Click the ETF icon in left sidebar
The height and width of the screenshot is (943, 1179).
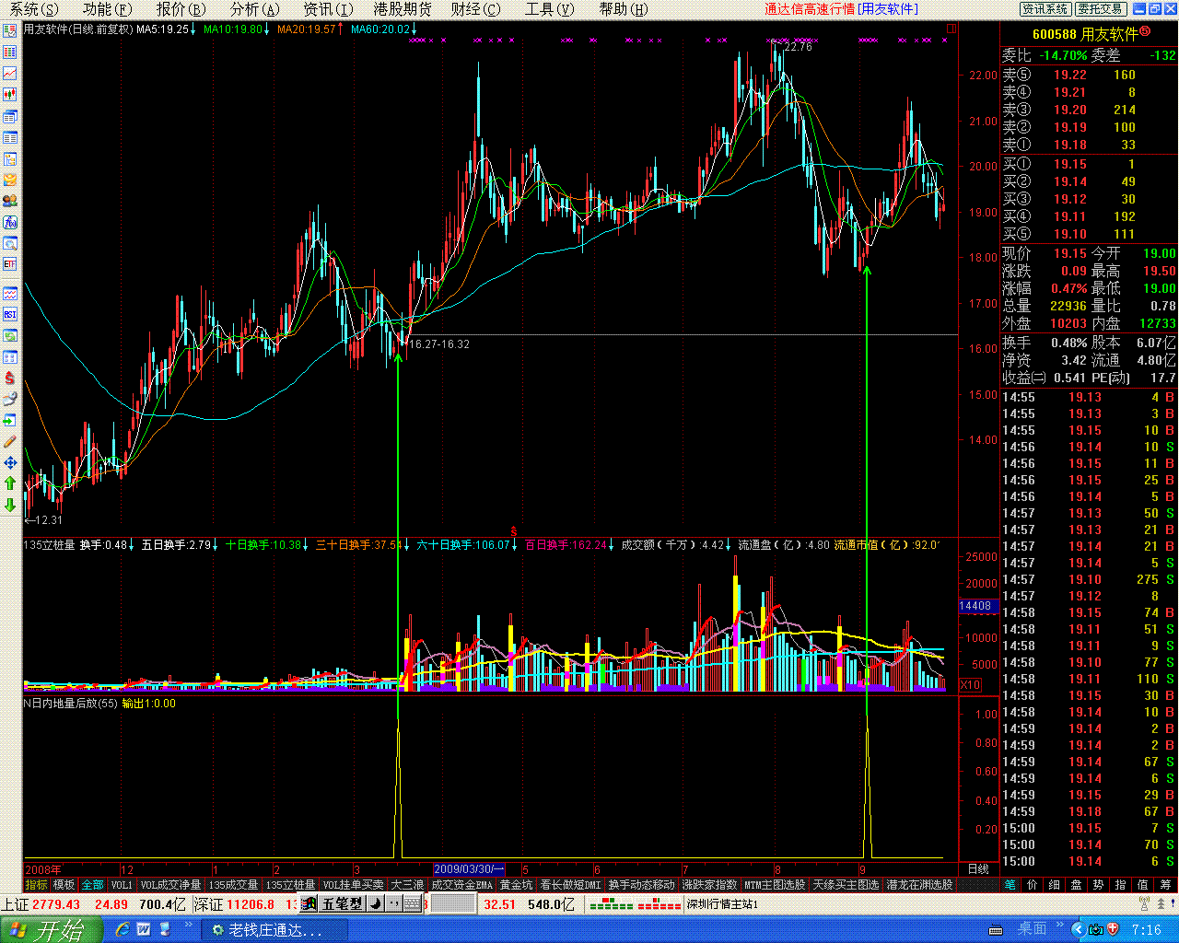10,264
